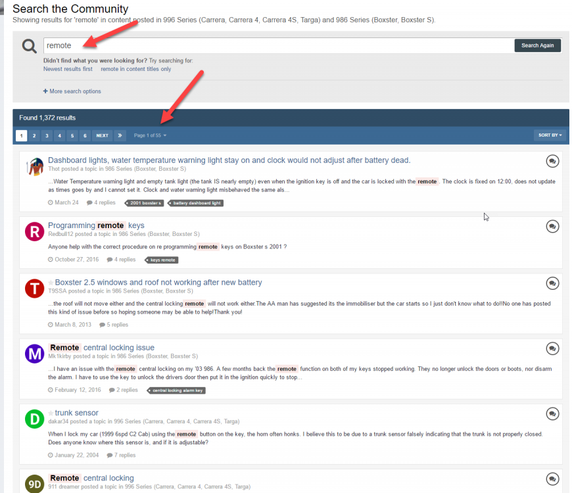Open dakar34's green D avatar
The height and width of the screenshot is (493, 572).
click(34, 418)
